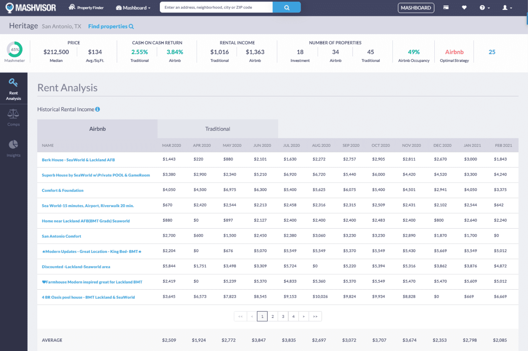Viewport: 528px width, 351px height.
Task: Expand the help question-mark dropdown
Action: pos(484,7)
